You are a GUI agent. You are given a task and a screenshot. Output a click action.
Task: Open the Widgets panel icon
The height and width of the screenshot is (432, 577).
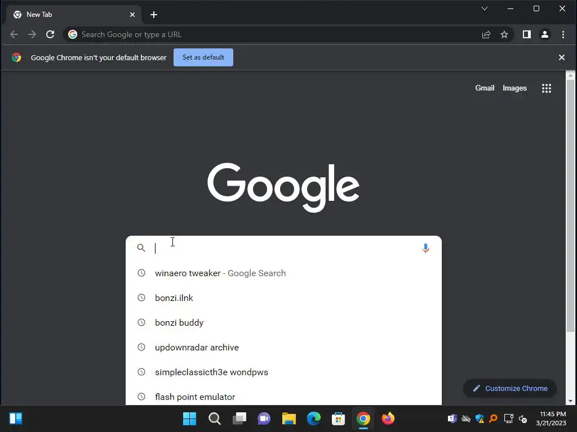tap(16, 418)
